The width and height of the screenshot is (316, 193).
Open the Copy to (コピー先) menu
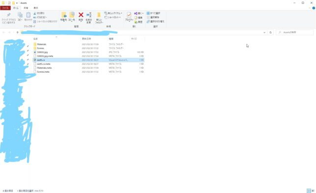[72, 17]
